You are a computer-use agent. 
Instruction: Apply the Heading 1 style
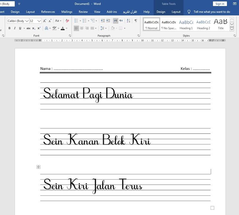coord(186,24)
